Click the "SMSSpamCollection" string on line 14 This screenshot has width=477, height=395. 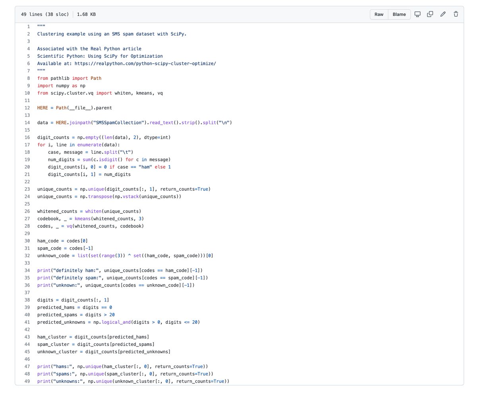pyautogui.click(x=118, y=122)
